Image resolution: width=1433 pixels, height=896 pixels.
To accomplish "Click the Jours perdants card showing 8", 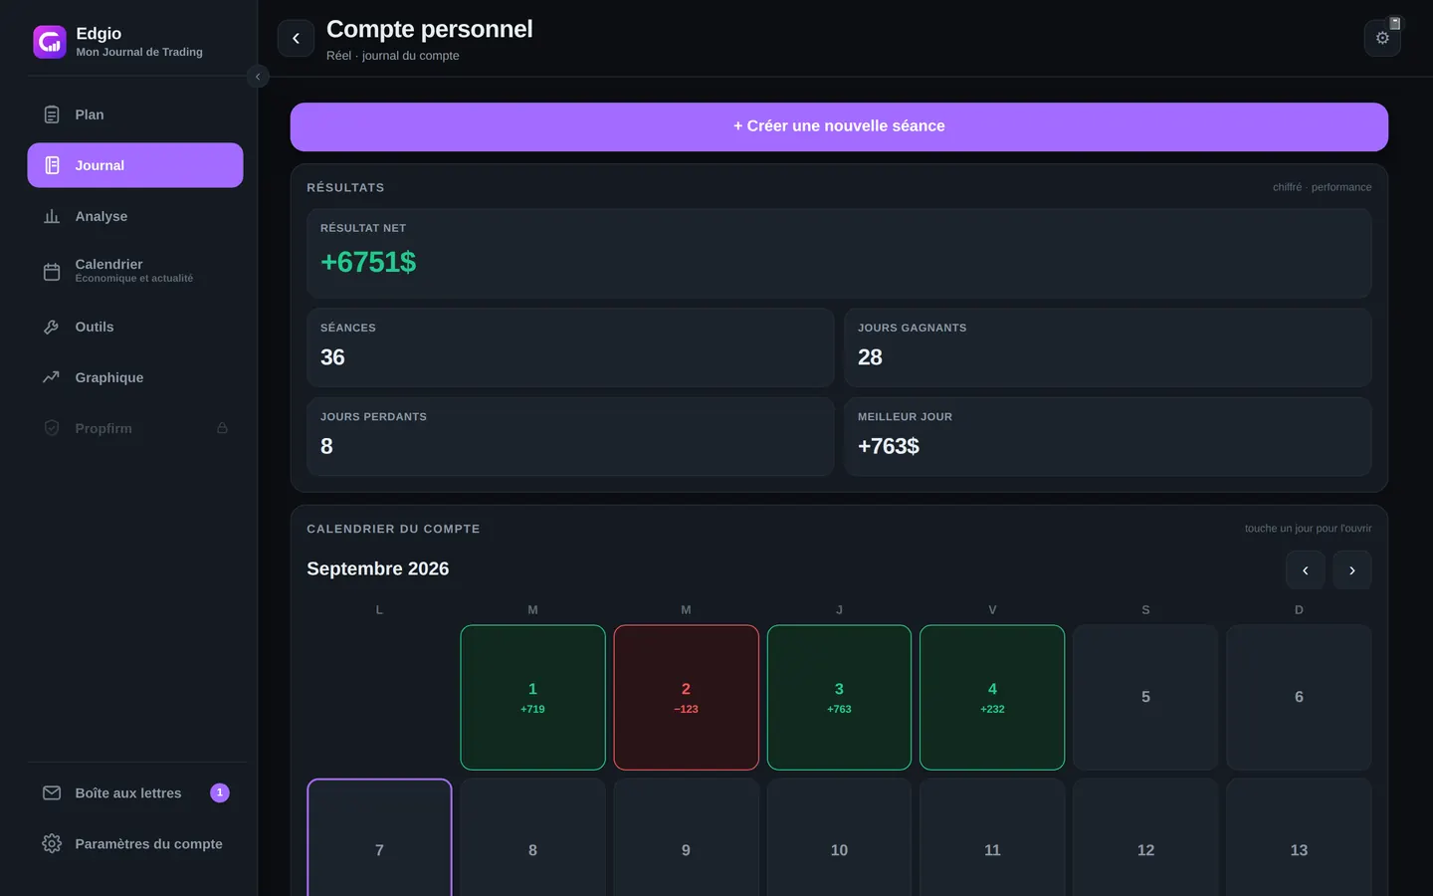I will (x=570, y=436).
